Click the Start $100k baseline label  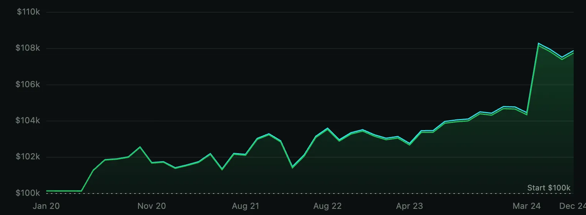coord(549,188)
